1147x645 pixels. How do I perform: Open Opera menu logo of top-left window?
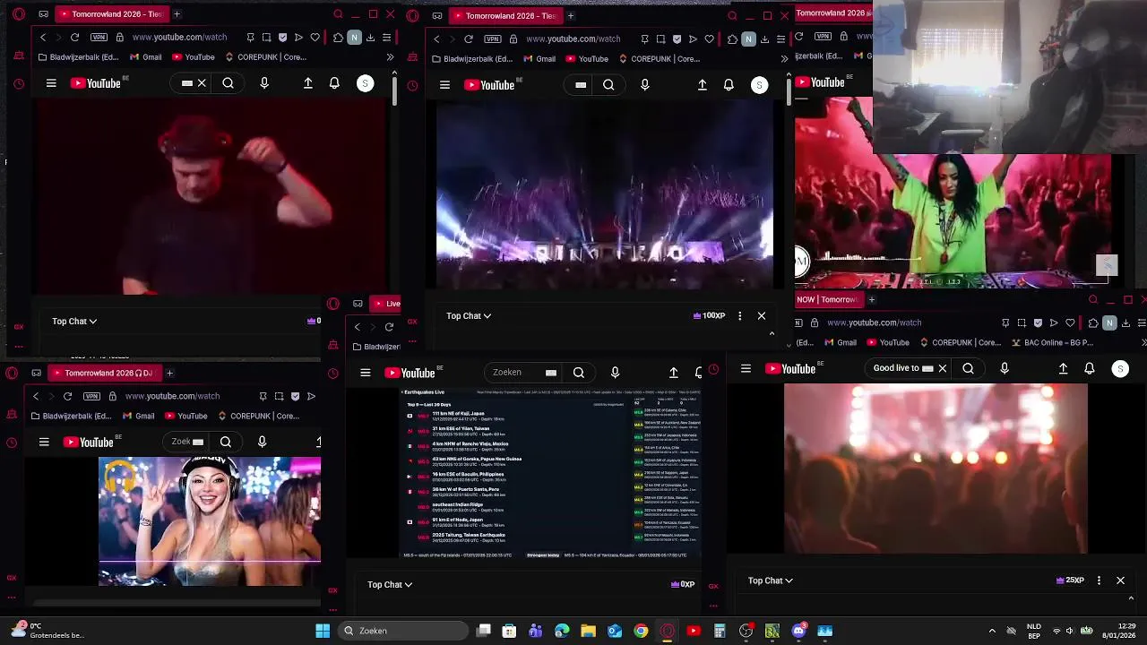pyautogui.click(x=19, y=14)
